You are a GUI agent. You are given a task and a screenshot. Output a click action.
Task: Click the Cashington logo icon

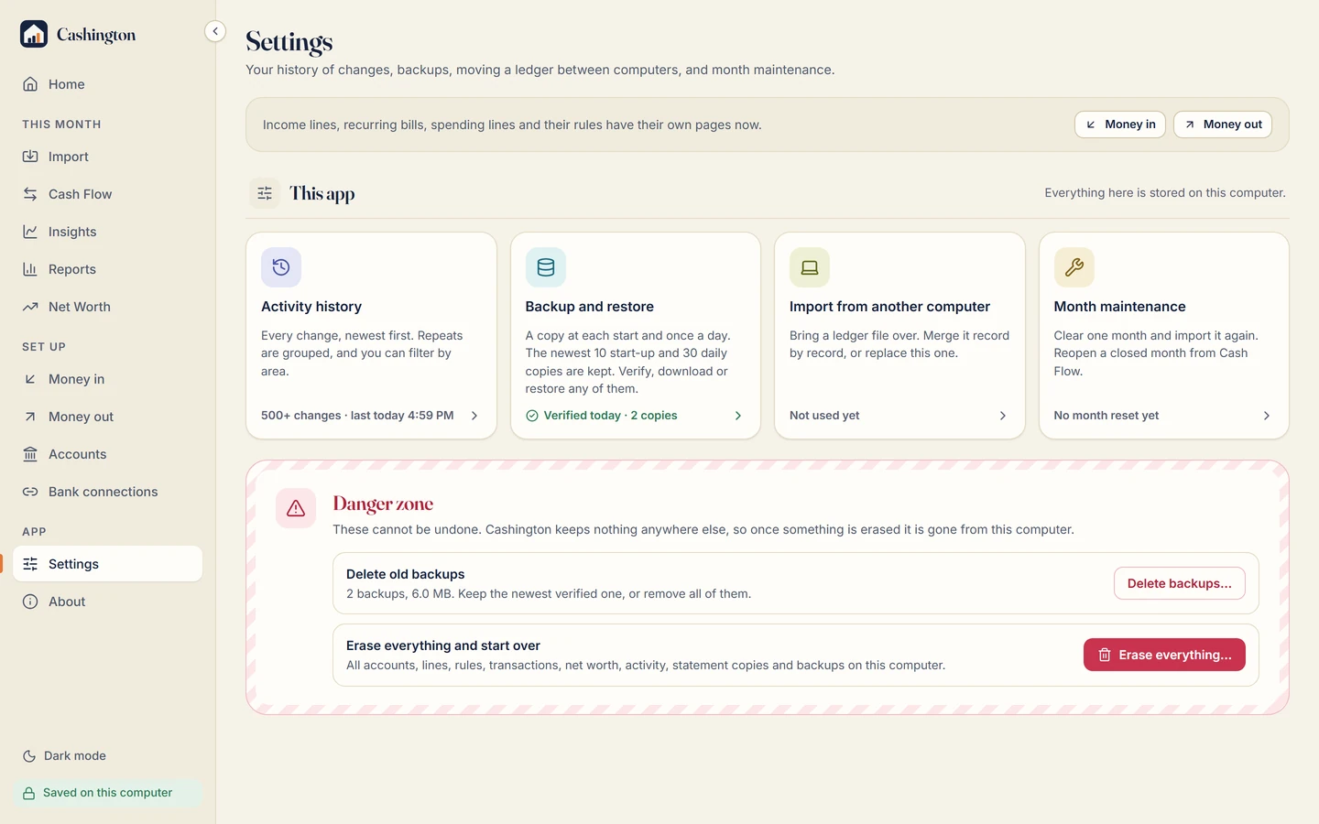coord(34,34)
